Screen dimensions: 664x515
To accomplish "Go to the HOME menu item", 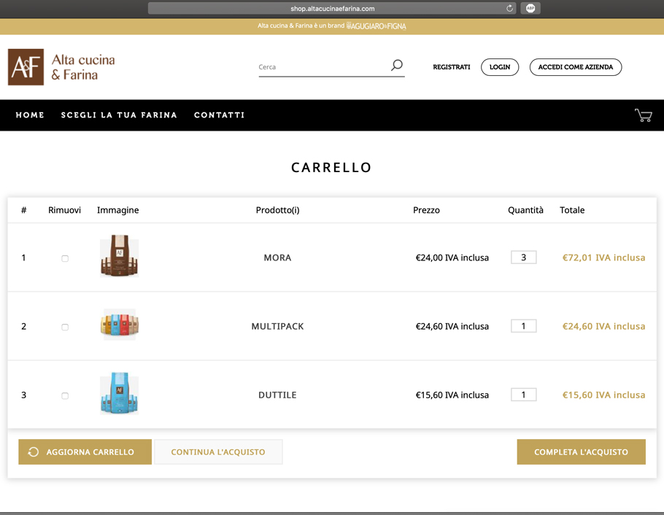I will coord(30,115).
